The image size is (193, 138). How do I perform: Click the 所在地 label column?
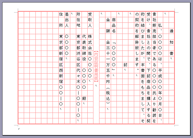pos(78,20)
